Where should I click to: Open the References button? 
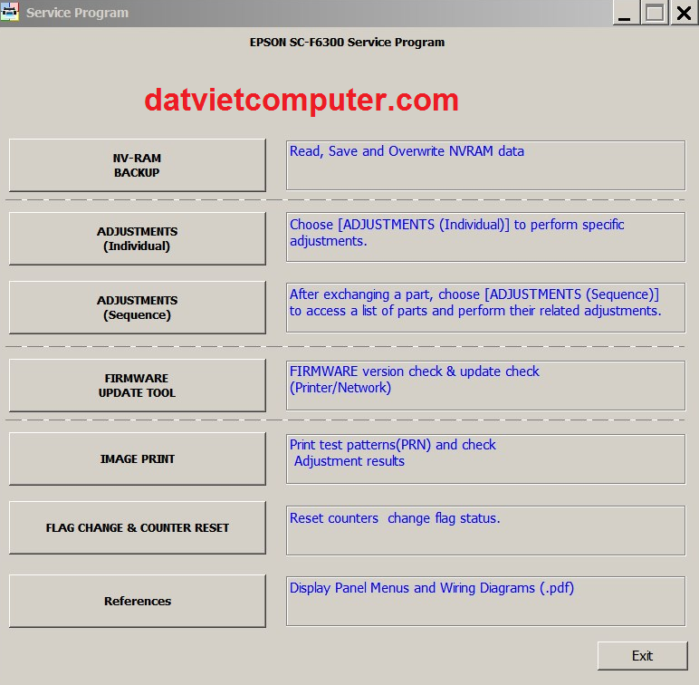coord(137,601)
